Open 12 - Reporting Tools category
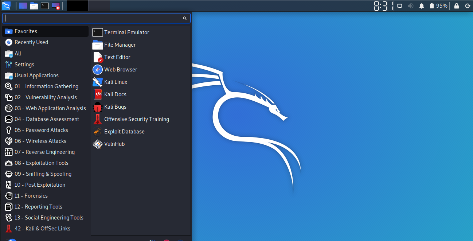 pyautogui.click(x=46, y=207)
